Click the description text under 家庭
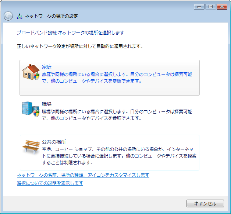The image size is (231, 214). pos(117,77)
